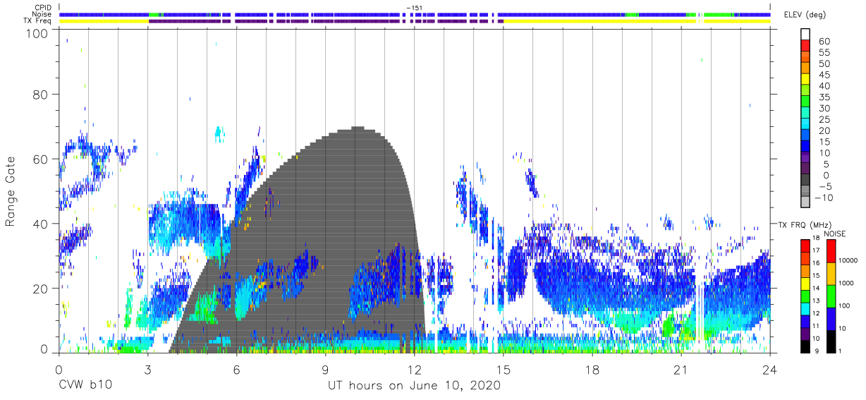Click the '35' value on ELEV colorbar
Viewport: 866px width, 400px height.
click(x=824, y=97)
